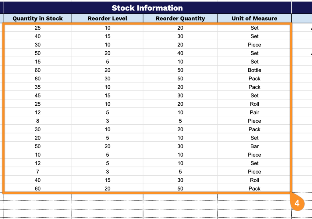Click Reorder Level cell showing 30
The image size is (312, 219).
[107, 78]
